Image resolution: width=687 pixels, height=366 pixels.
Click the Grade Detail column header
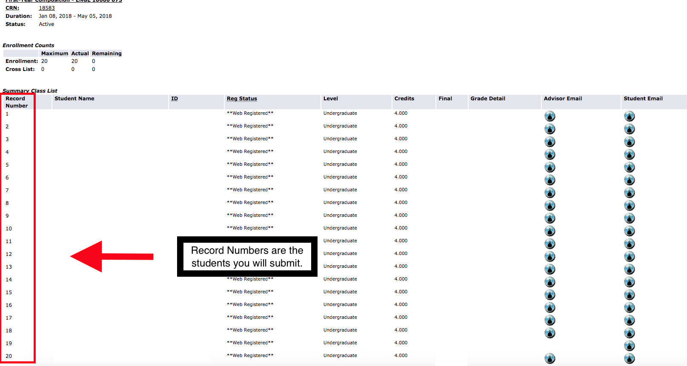[488, 99]
